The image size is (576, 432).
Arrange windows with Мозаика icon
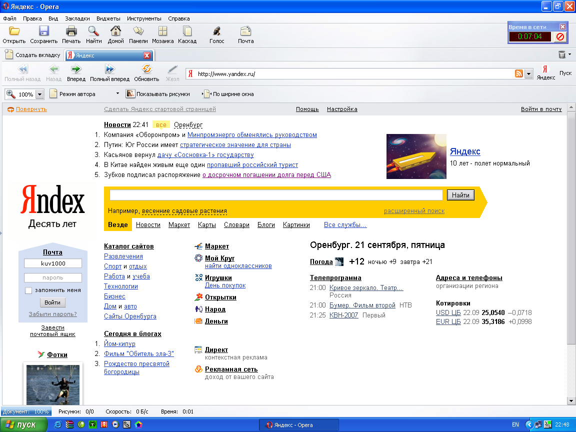162,31
